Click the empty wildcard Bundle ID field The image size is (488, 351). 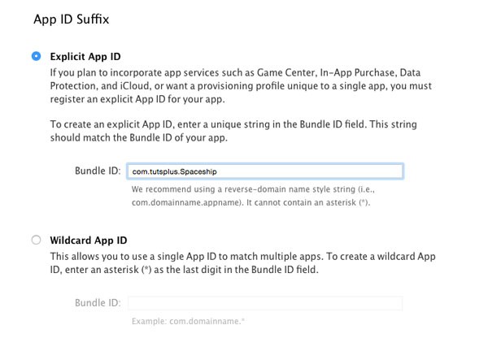point(265,303)
